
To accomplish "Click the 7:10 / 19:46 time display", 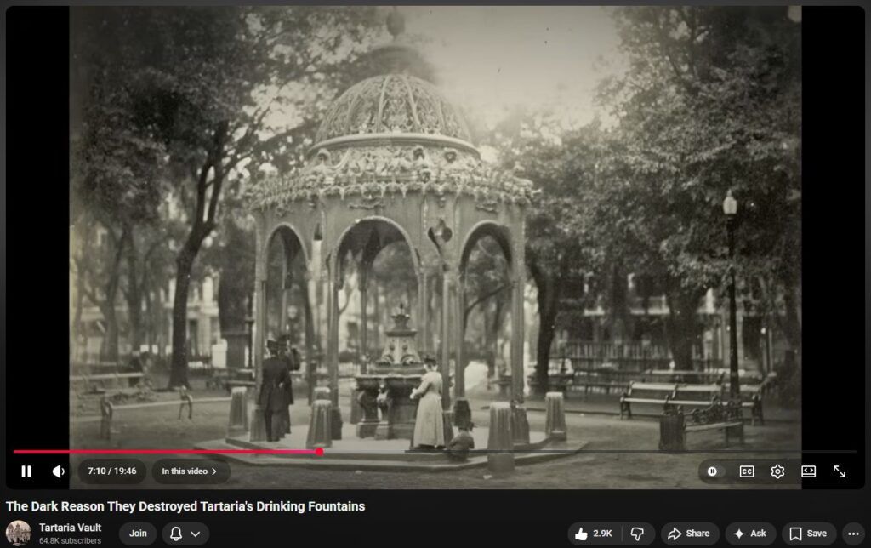I will (x=112, y=471).
